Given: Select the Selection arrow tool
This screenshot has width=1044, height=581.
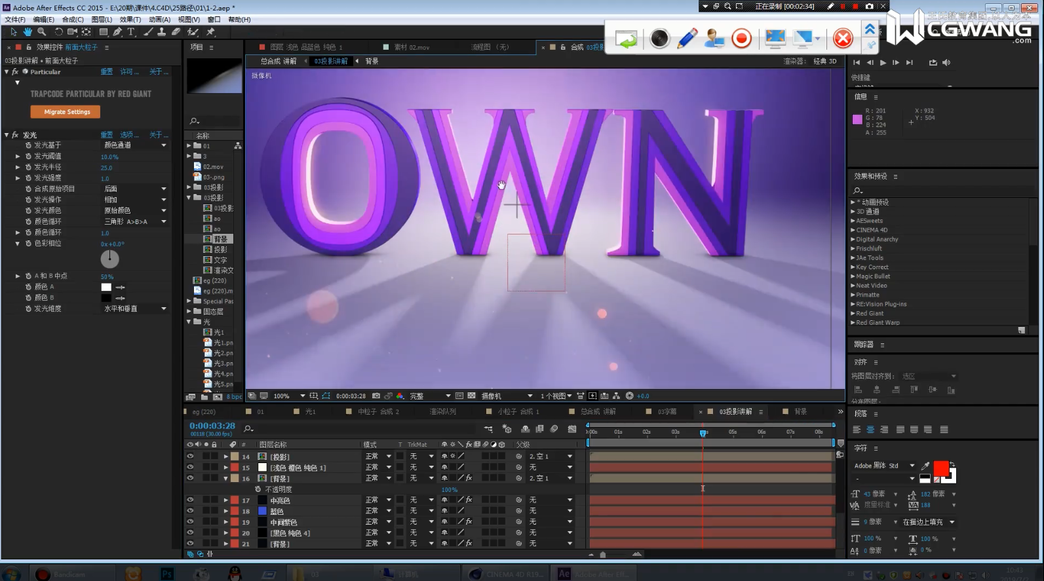Looking at the screenshot, I should coord(13,31).
